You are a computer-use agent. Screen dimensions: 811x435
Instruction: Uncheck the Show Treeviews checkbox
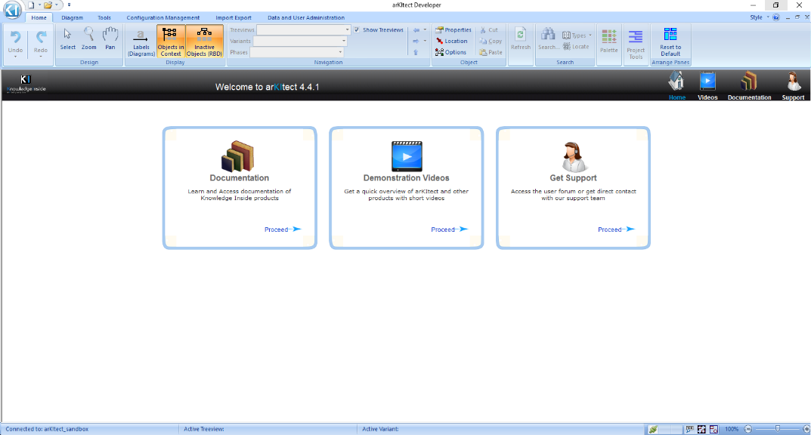point(357,30)
